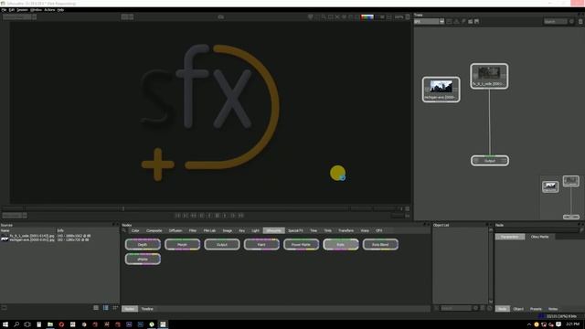Open File Explorer from the taskbar
Image resolution: width=585 pixels, height=329 pixels.
tap(50, 324)
